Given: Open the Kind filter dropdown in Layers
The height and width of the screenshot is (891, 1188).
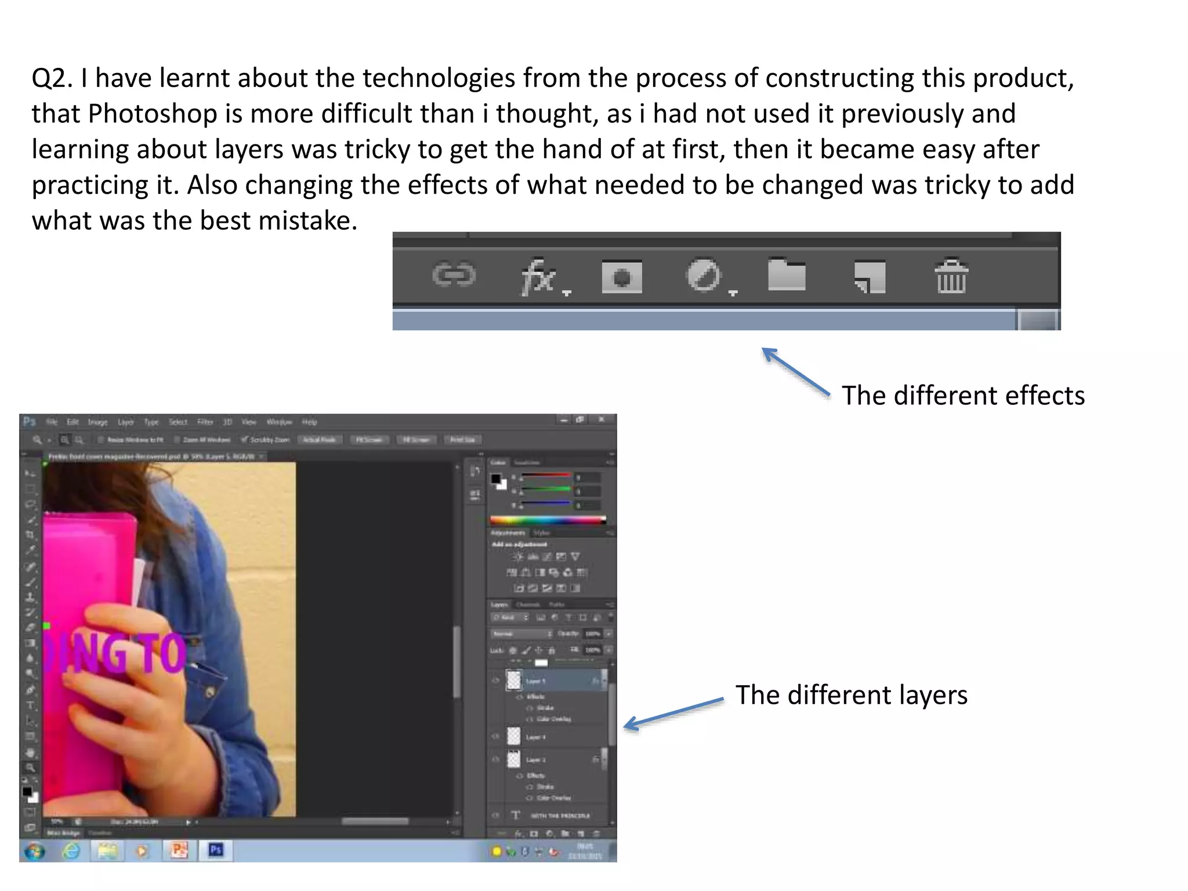Looking at the screenshot, I should click(x=510, y=617).
